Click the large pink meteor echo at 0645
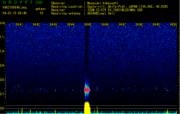180x114 pixels. pos(87,90)
